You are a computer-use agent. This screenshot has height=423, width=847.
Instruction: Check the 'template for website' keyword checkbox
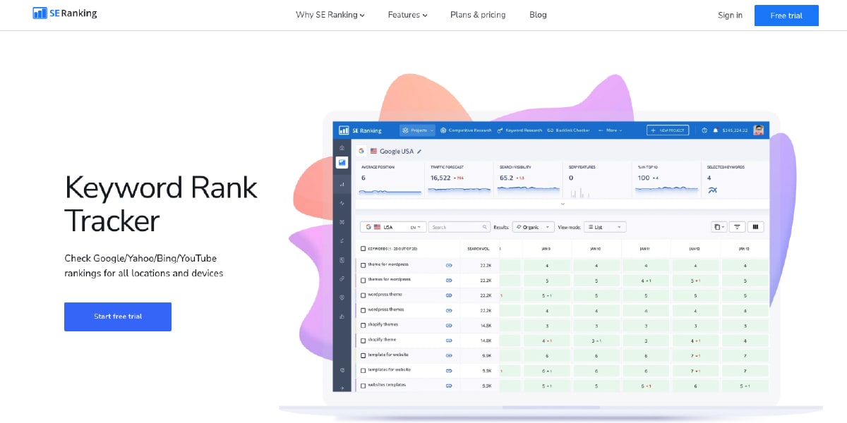(x=364, y=355)
